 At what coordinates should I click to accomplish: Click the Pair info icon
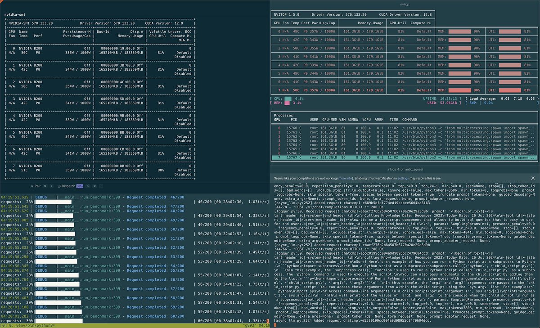pos(52,186)
